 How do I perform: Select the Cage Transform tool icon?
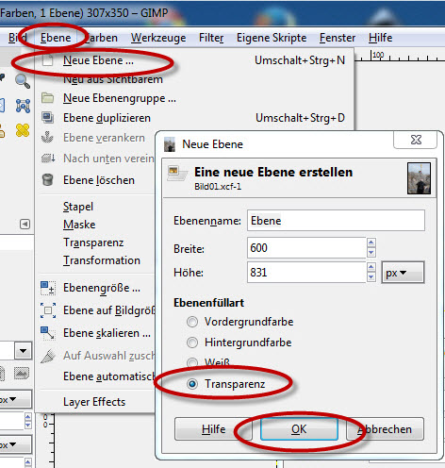click(x=23, y=106)
